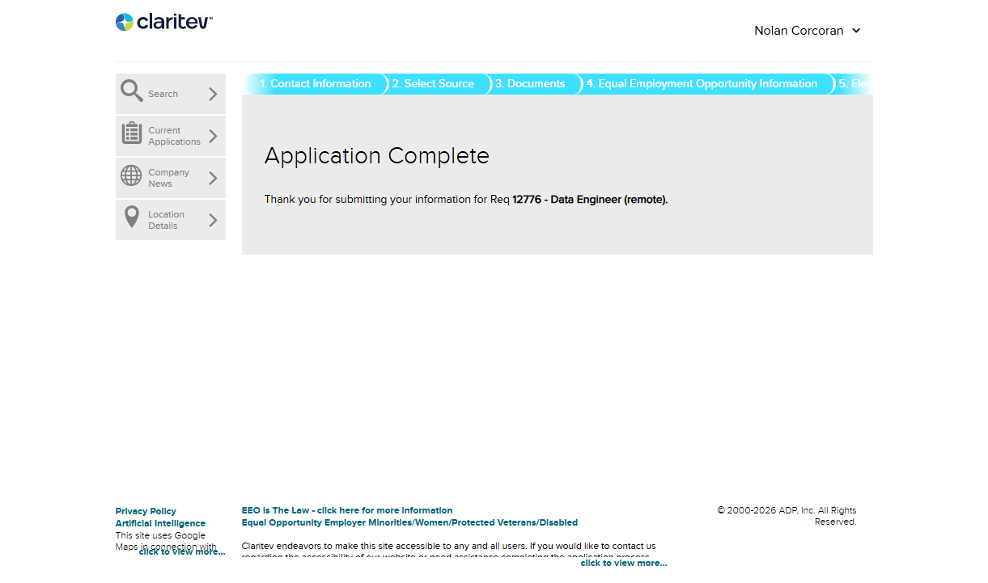The image size is (988, 583).
Task: Expand the Location Details chevron arrow
Action: (213, 220)
